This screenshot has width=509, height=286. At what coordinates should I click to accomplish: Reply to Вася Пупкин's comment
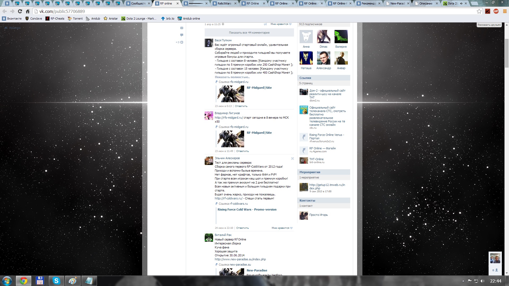pos(241,106)
